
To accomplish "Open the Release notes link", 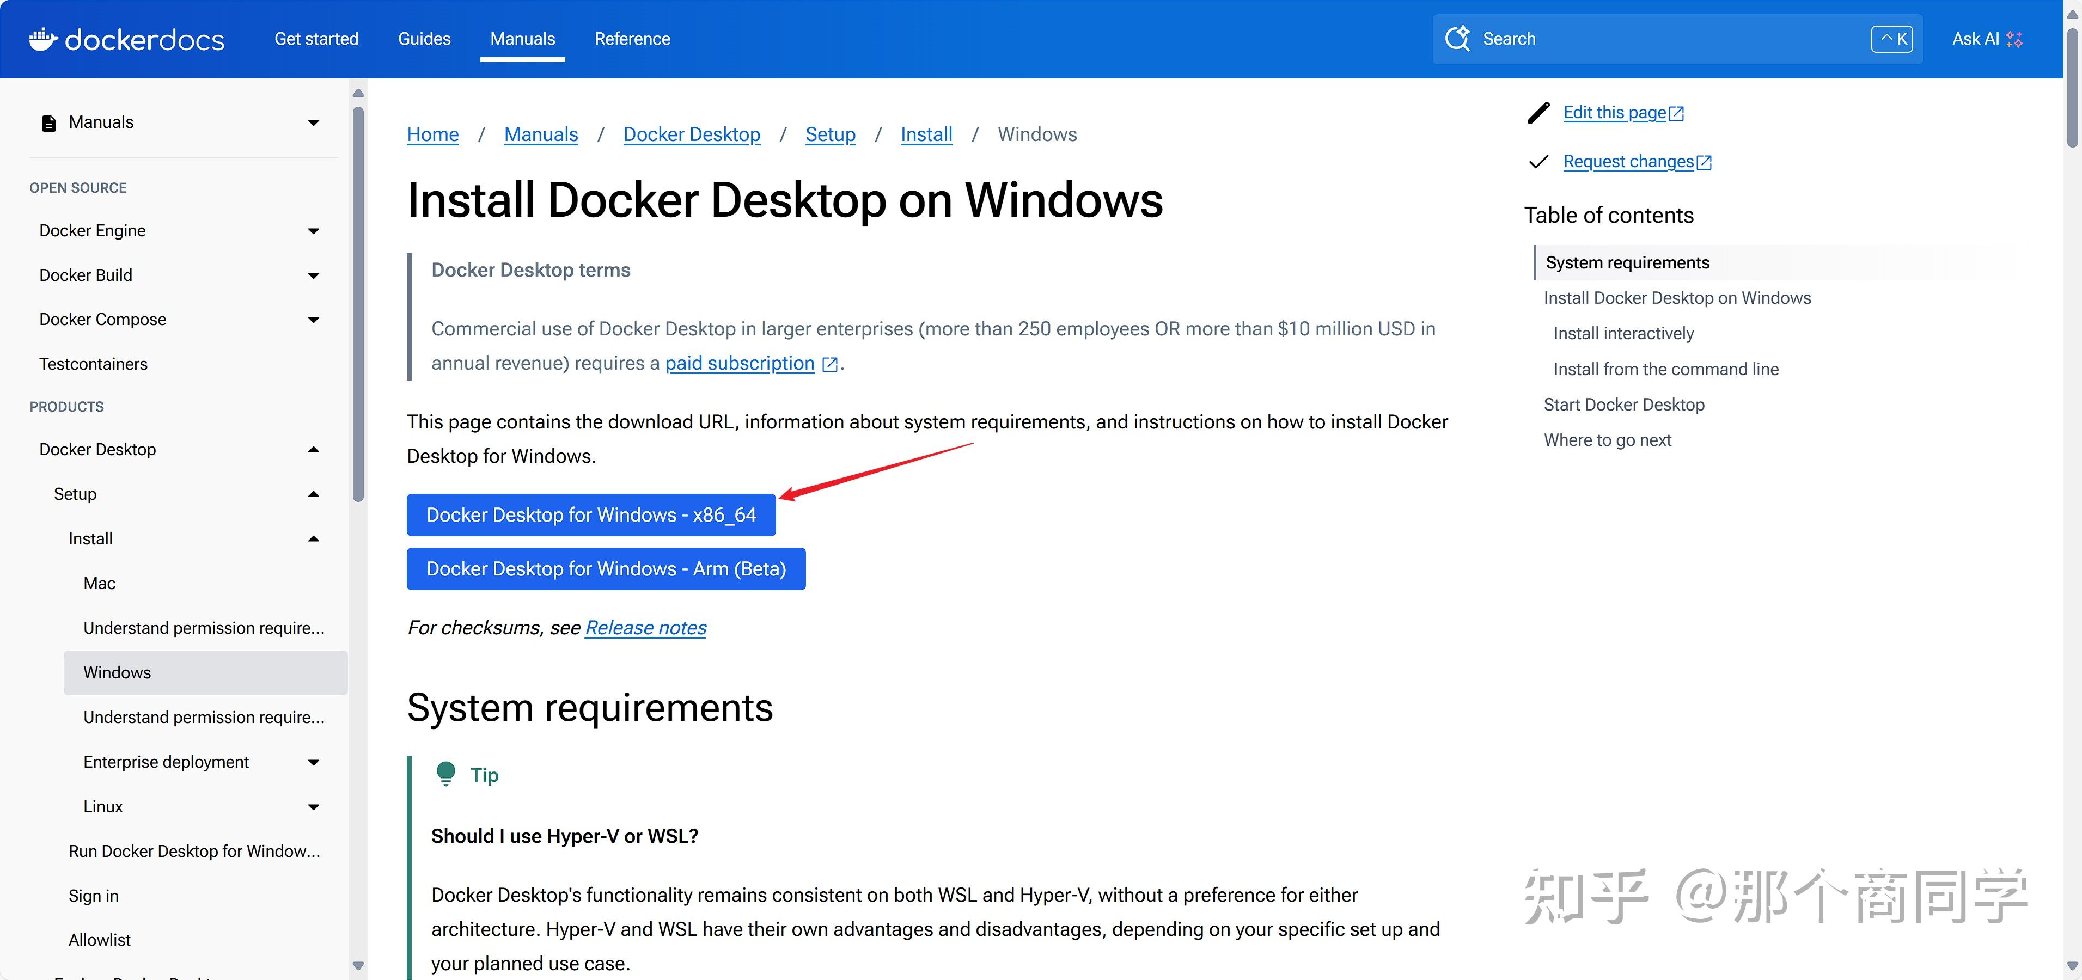I will coord(645,627).
